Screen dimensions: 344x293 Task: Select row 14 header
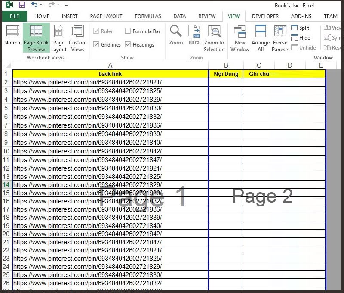point(6,185)
